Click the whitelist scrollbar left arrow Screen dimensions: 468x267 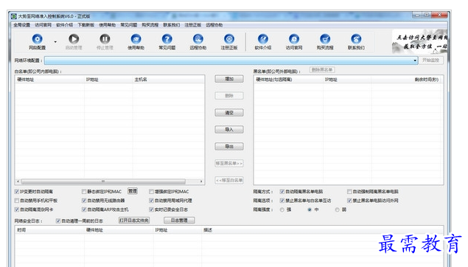coord(18,181)
